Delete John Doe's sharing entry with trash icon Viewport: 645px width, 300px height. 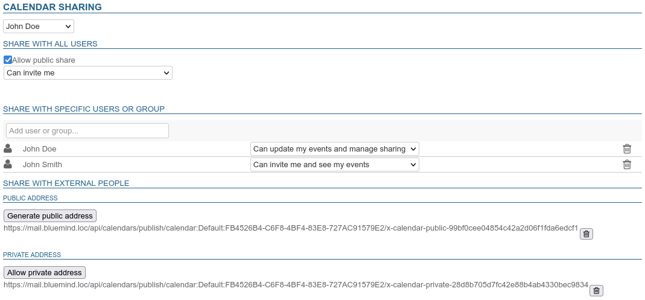click(627, 149)
